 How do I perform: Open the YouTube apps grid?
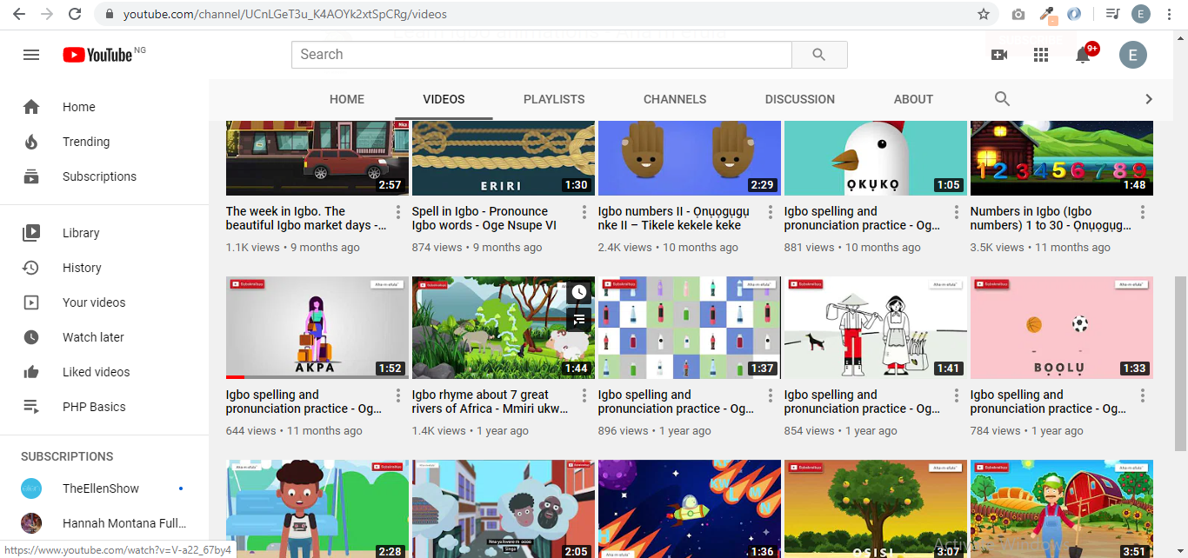tap(1041, 55)
